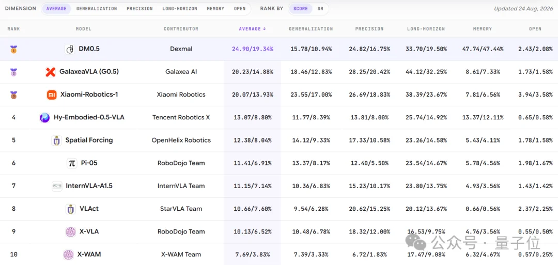This screenshot has width=558, height=265.
Task: Sort by the PRECISION column header
Action: 369,29
